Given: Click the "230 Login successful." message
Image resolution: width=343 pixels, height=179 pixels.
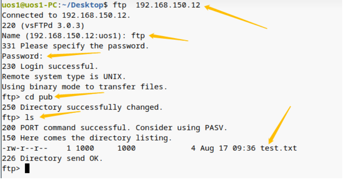Looking at the screenshot, I should tap(50, 66).
